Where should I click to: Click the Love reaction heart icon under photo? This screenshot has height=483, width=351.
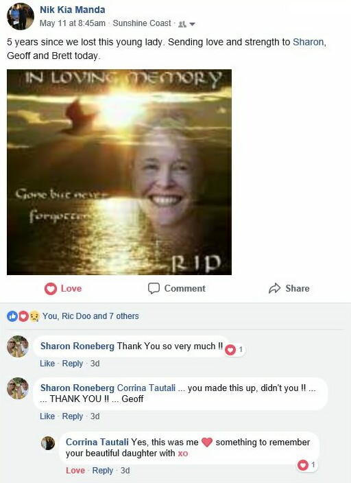pyautogui.click(x=51, y=289)
